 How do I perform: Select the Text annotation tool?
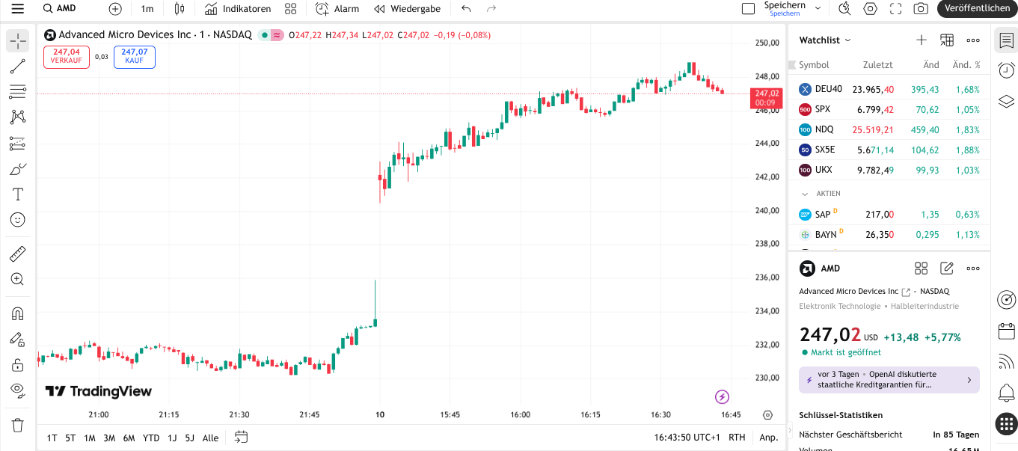click(x=16, y=194)
